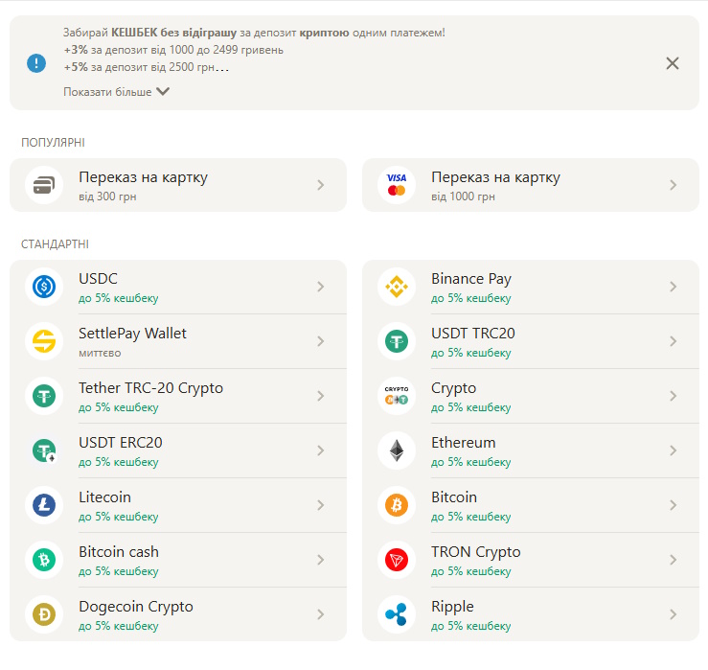The height and width of the screenshot is (670, 708).
Task: Click the USDT TRC20 Tether icon
Action: pyautogui.click(x=397, y=341)
